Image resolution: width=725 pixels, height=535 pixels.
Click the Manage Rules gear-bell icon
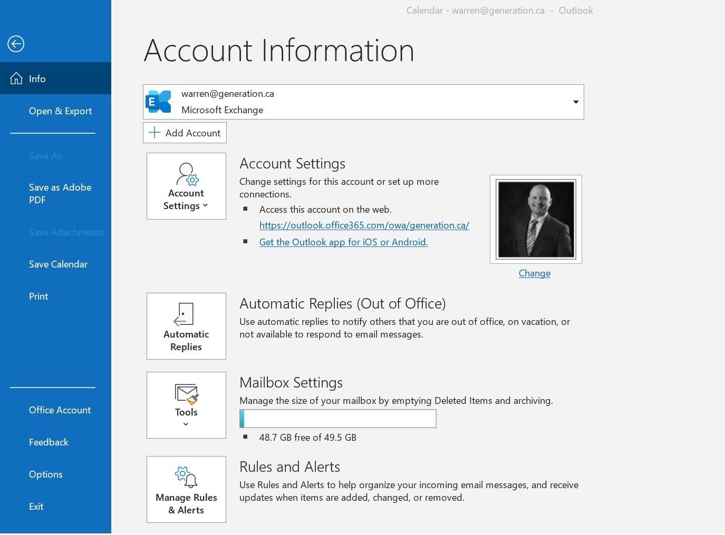(186, 477)
